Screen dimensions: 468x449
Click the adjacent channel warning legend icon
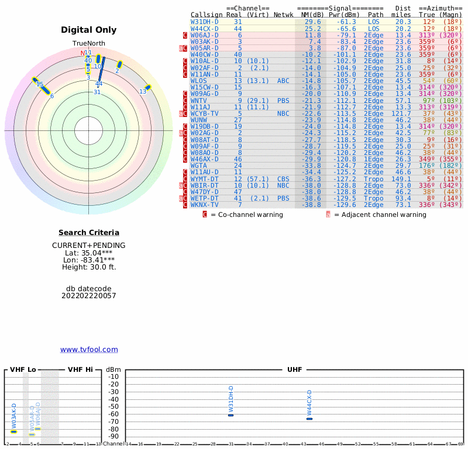(328, 215)
